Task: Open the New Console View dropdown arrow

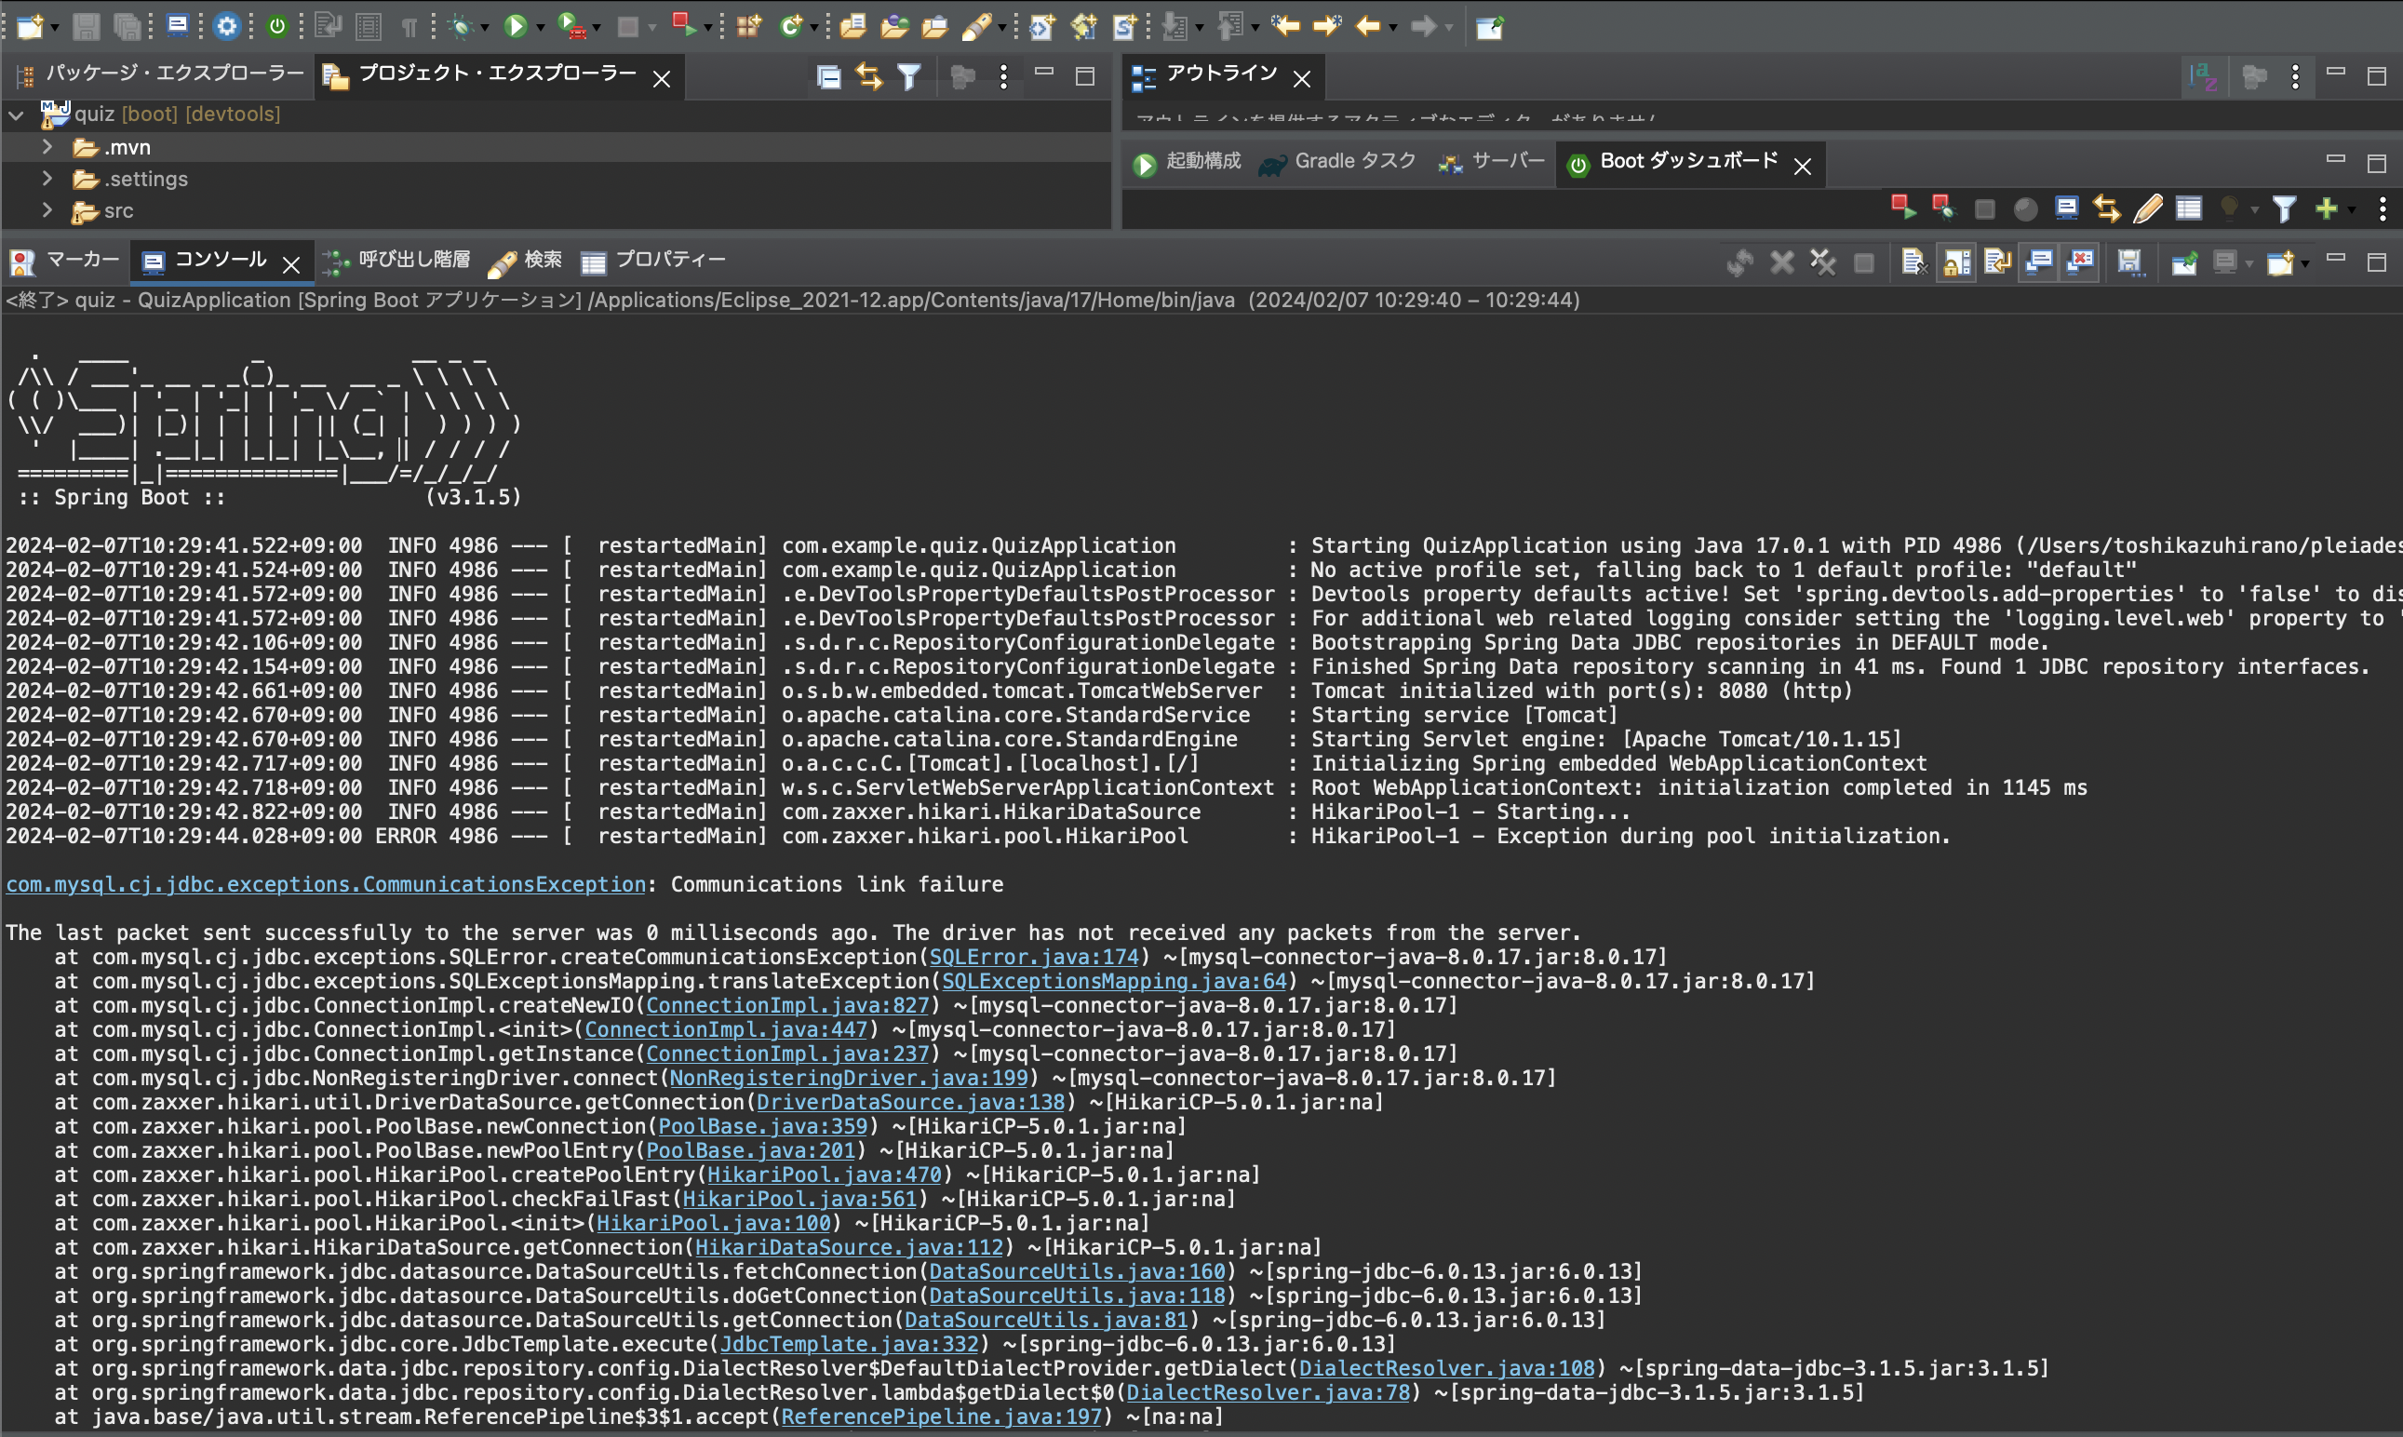Action: (2305, 263)
